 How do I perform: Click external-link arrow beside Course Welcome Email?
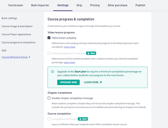29,57
